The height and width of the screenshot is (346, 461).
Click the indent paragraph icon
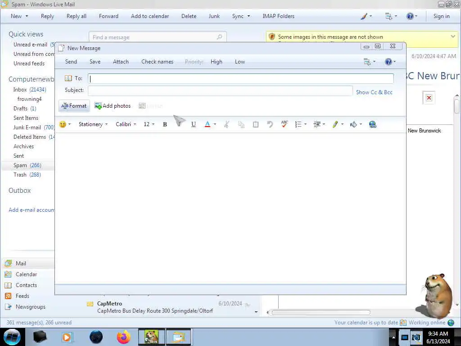tap(317, 124)
